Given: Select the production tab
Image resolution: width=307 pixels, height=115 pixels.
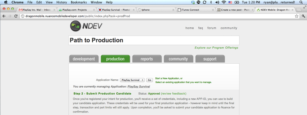Looking at the screenshot, I should point(115,59).
